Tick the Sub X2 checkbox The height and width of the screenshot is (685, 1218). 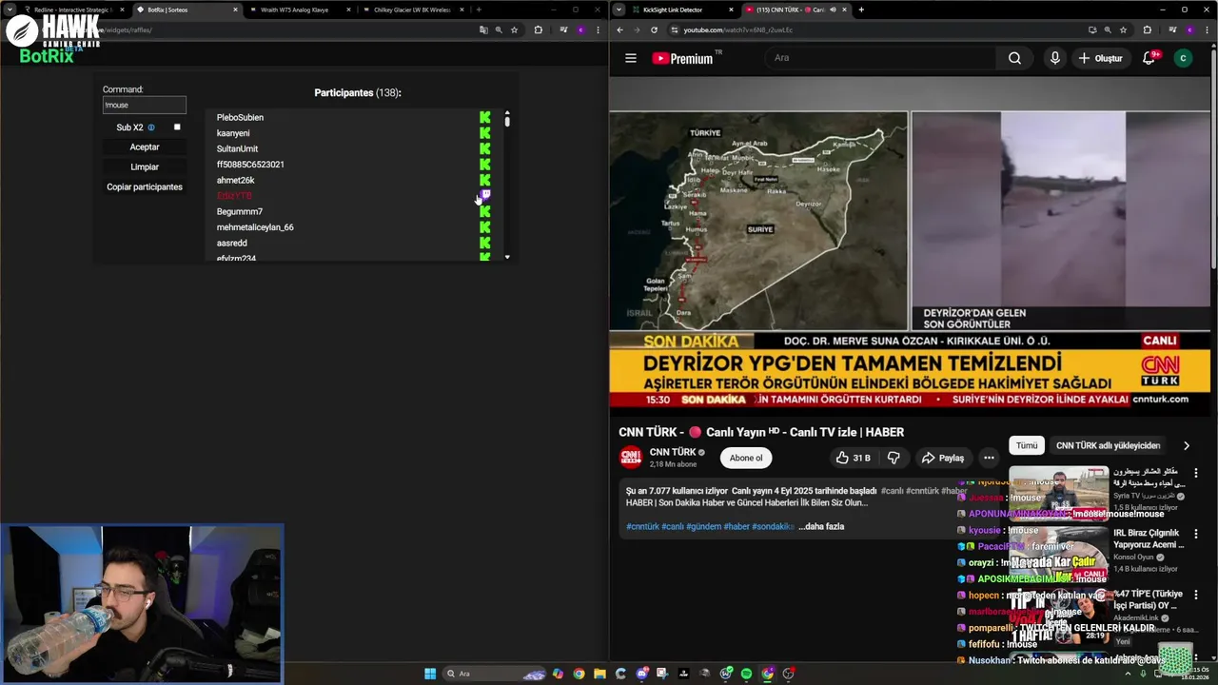click(x=177, y=127)
